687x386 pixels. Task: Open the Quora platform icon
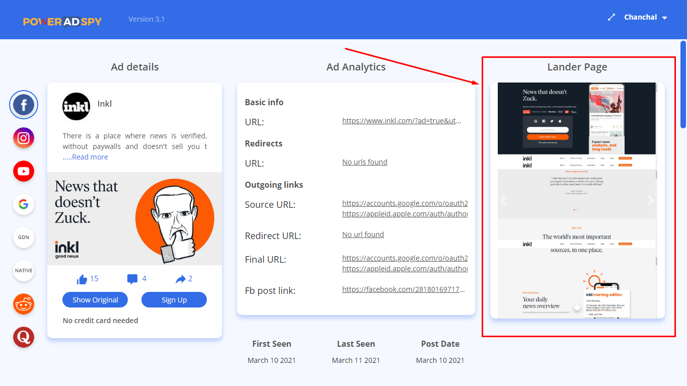pos(24,337)
